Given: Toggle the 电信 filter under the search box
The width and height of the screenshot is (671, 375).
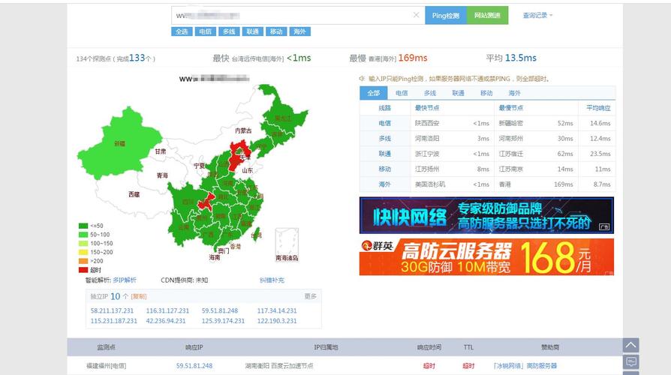Looking at the screenshot, I should (x=205, y=31).
